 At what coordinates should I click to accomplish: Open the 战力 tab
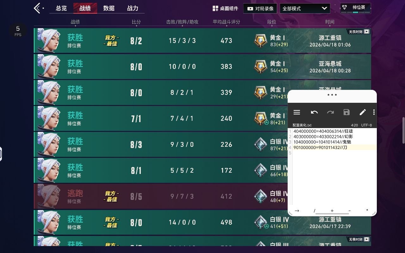133,9
